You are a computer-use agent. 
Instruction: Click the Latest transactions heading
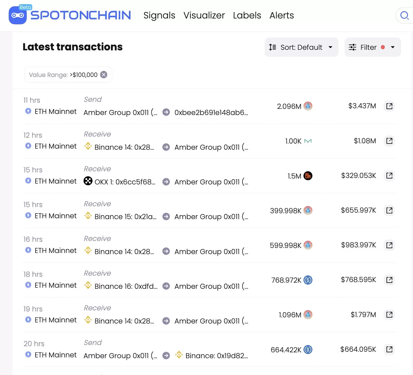(x=73, y=47)
